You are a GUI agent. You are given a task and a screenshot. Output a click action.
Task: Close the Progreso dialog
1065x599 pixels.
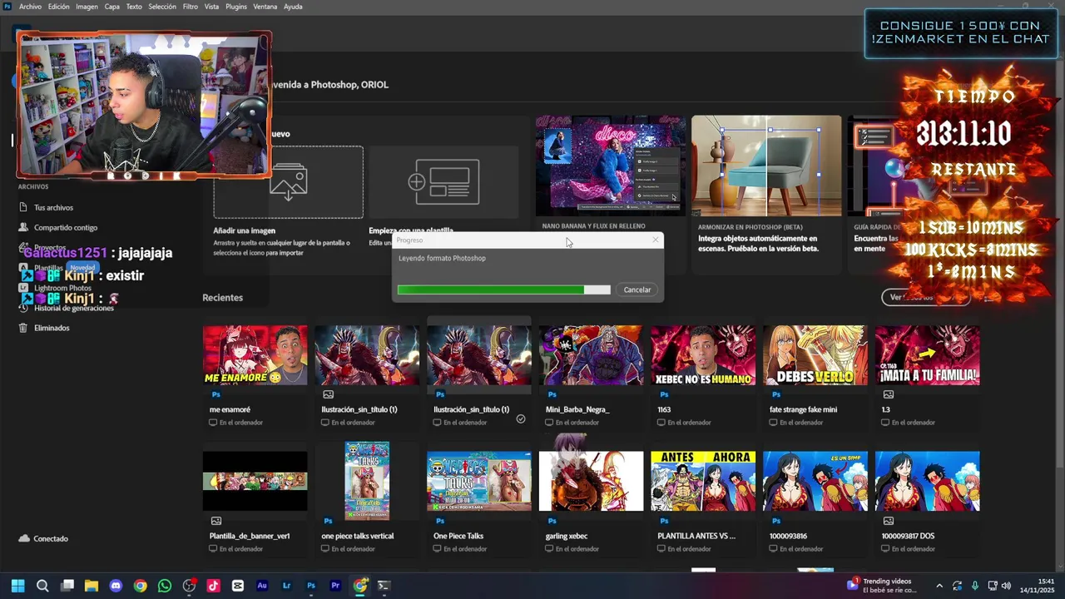tap(656, 240)
